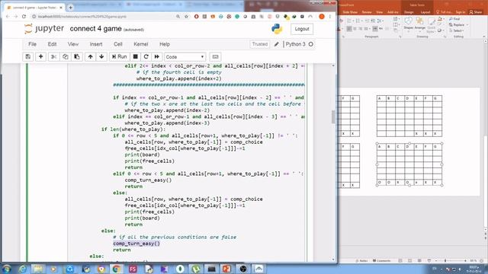
Task: Open the cell type Code dropdown
Action: coord(185,57)
